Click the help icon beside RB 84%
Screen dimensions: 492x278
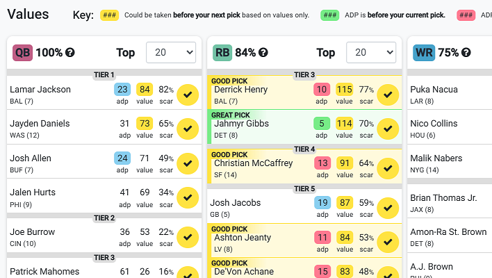(263, 53)
